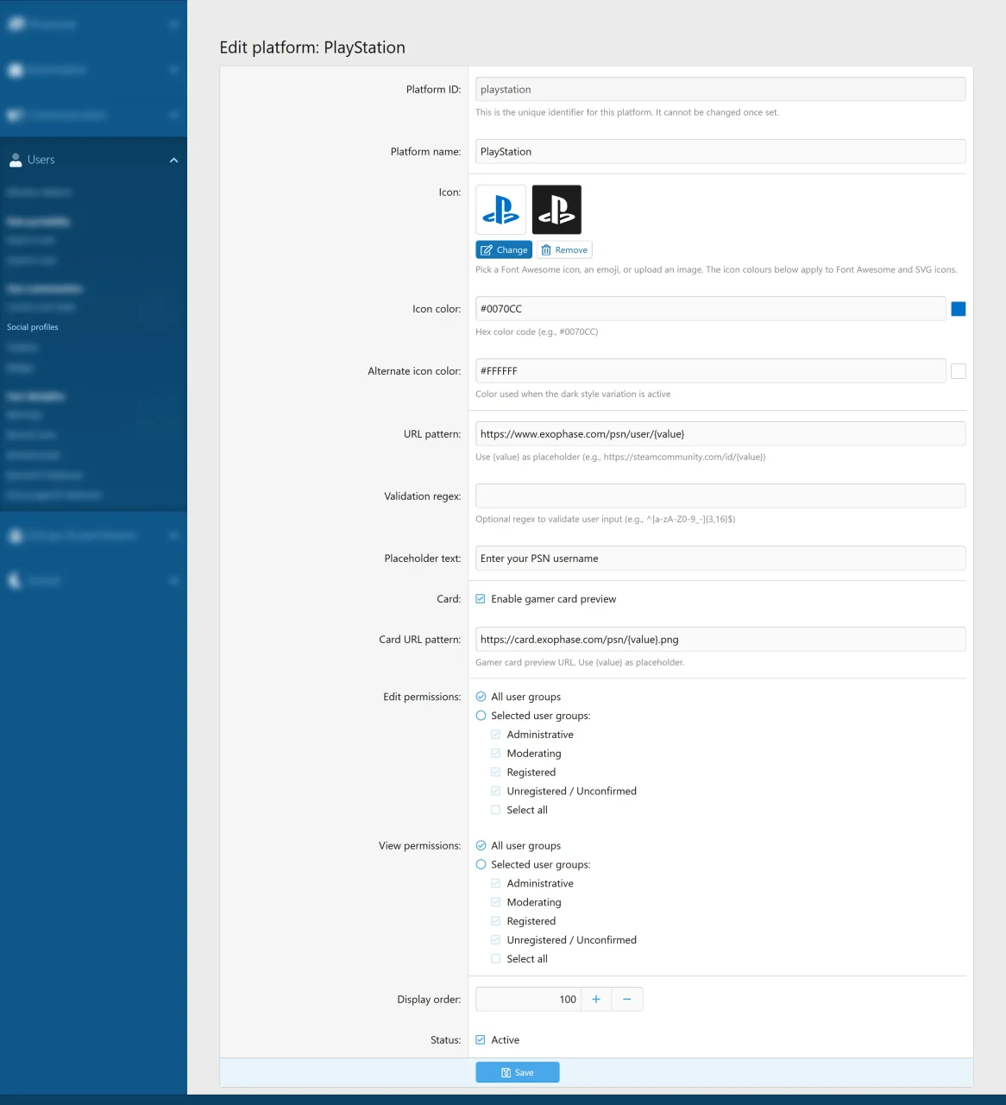Select All user groups under View permissions
This screenshot has height=1105, width=1006.
[481, 846]
